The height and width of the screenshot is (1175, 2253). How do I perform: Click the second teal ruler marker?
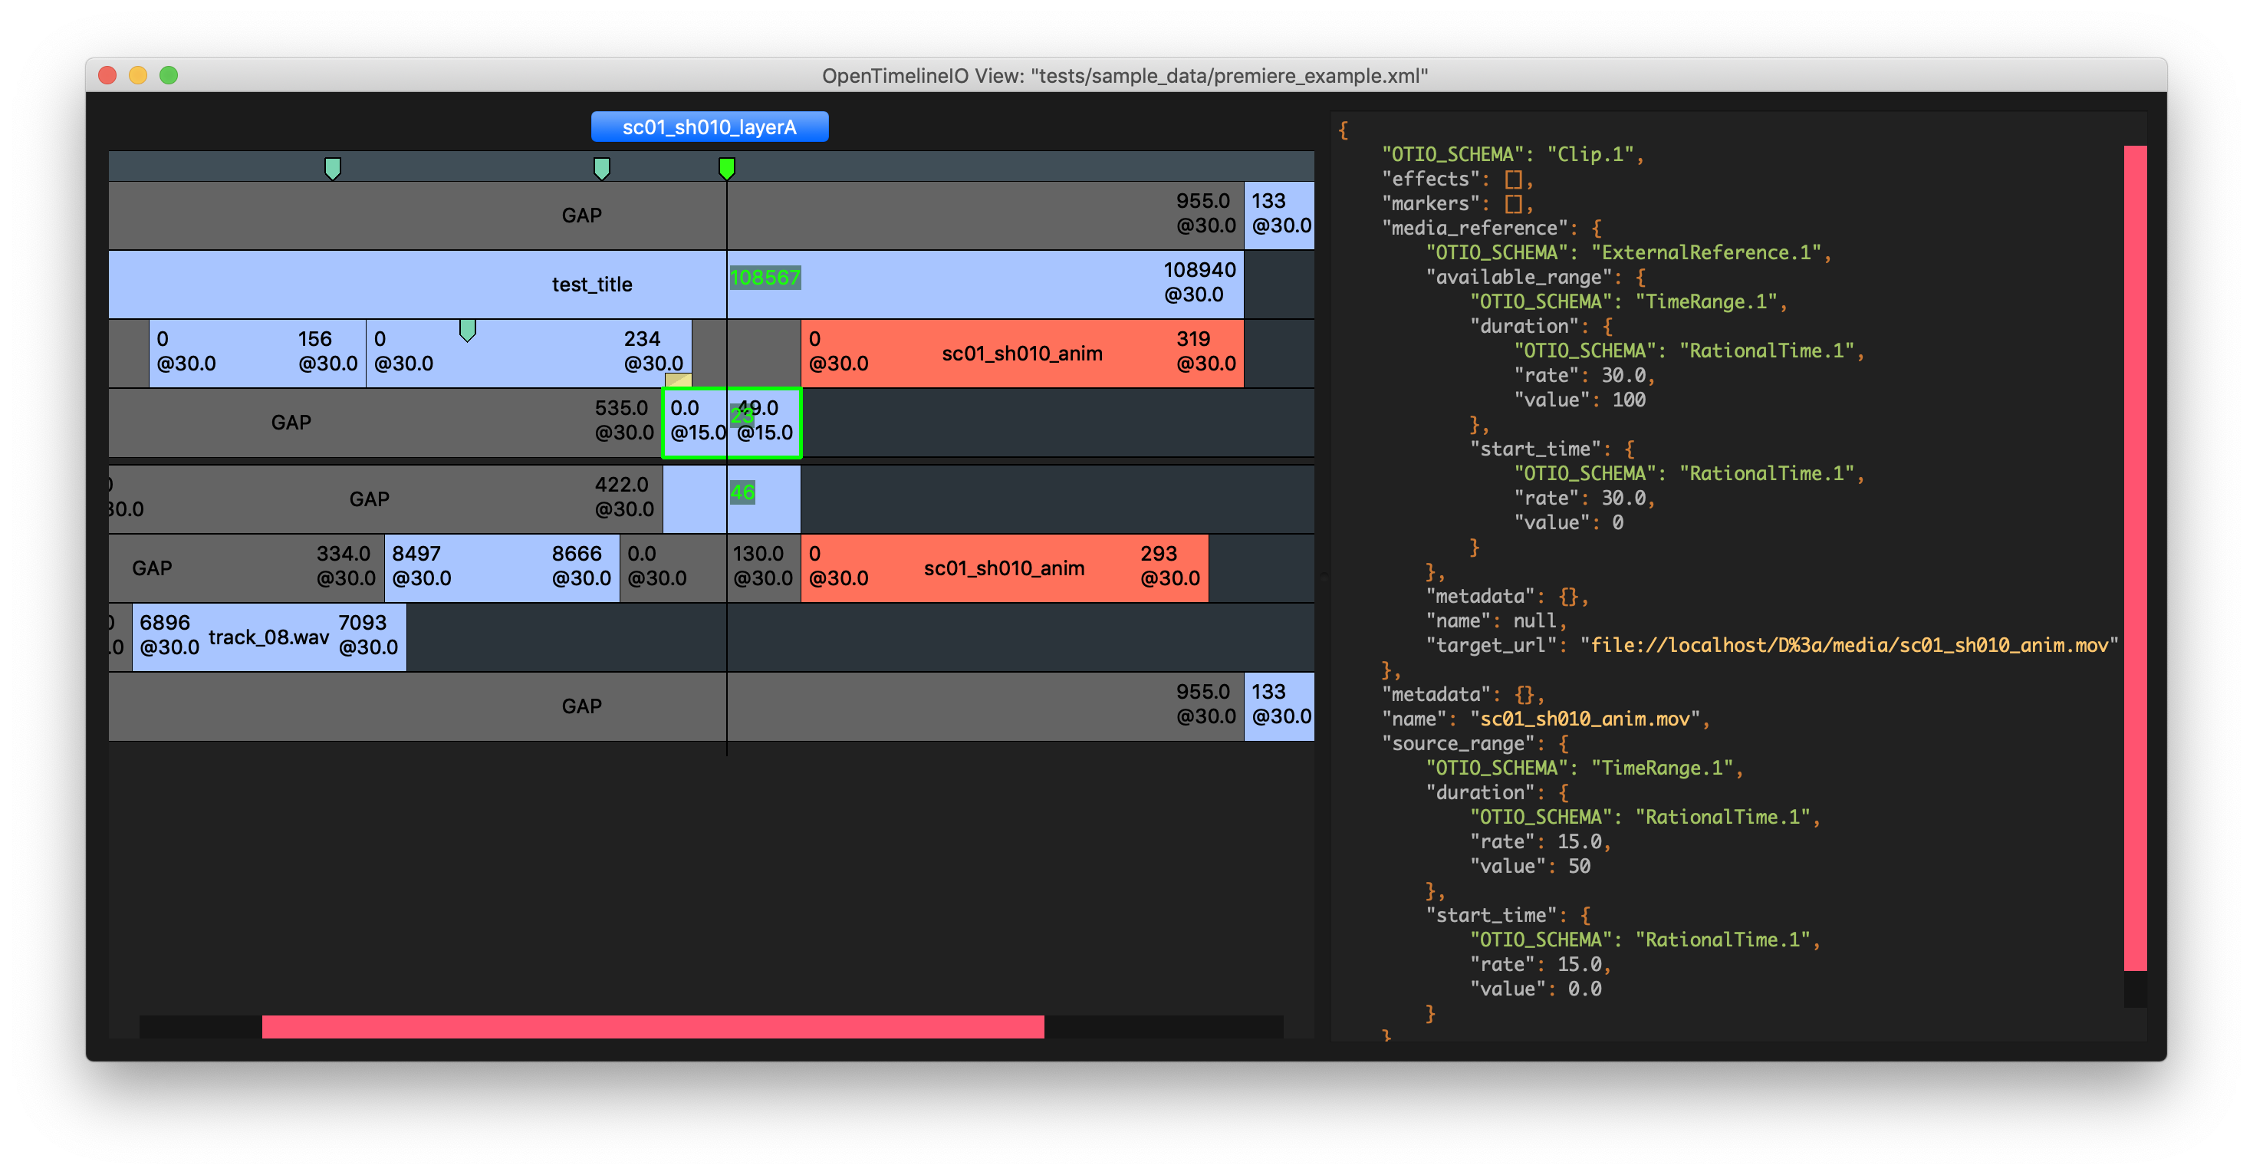coord(602,168)
